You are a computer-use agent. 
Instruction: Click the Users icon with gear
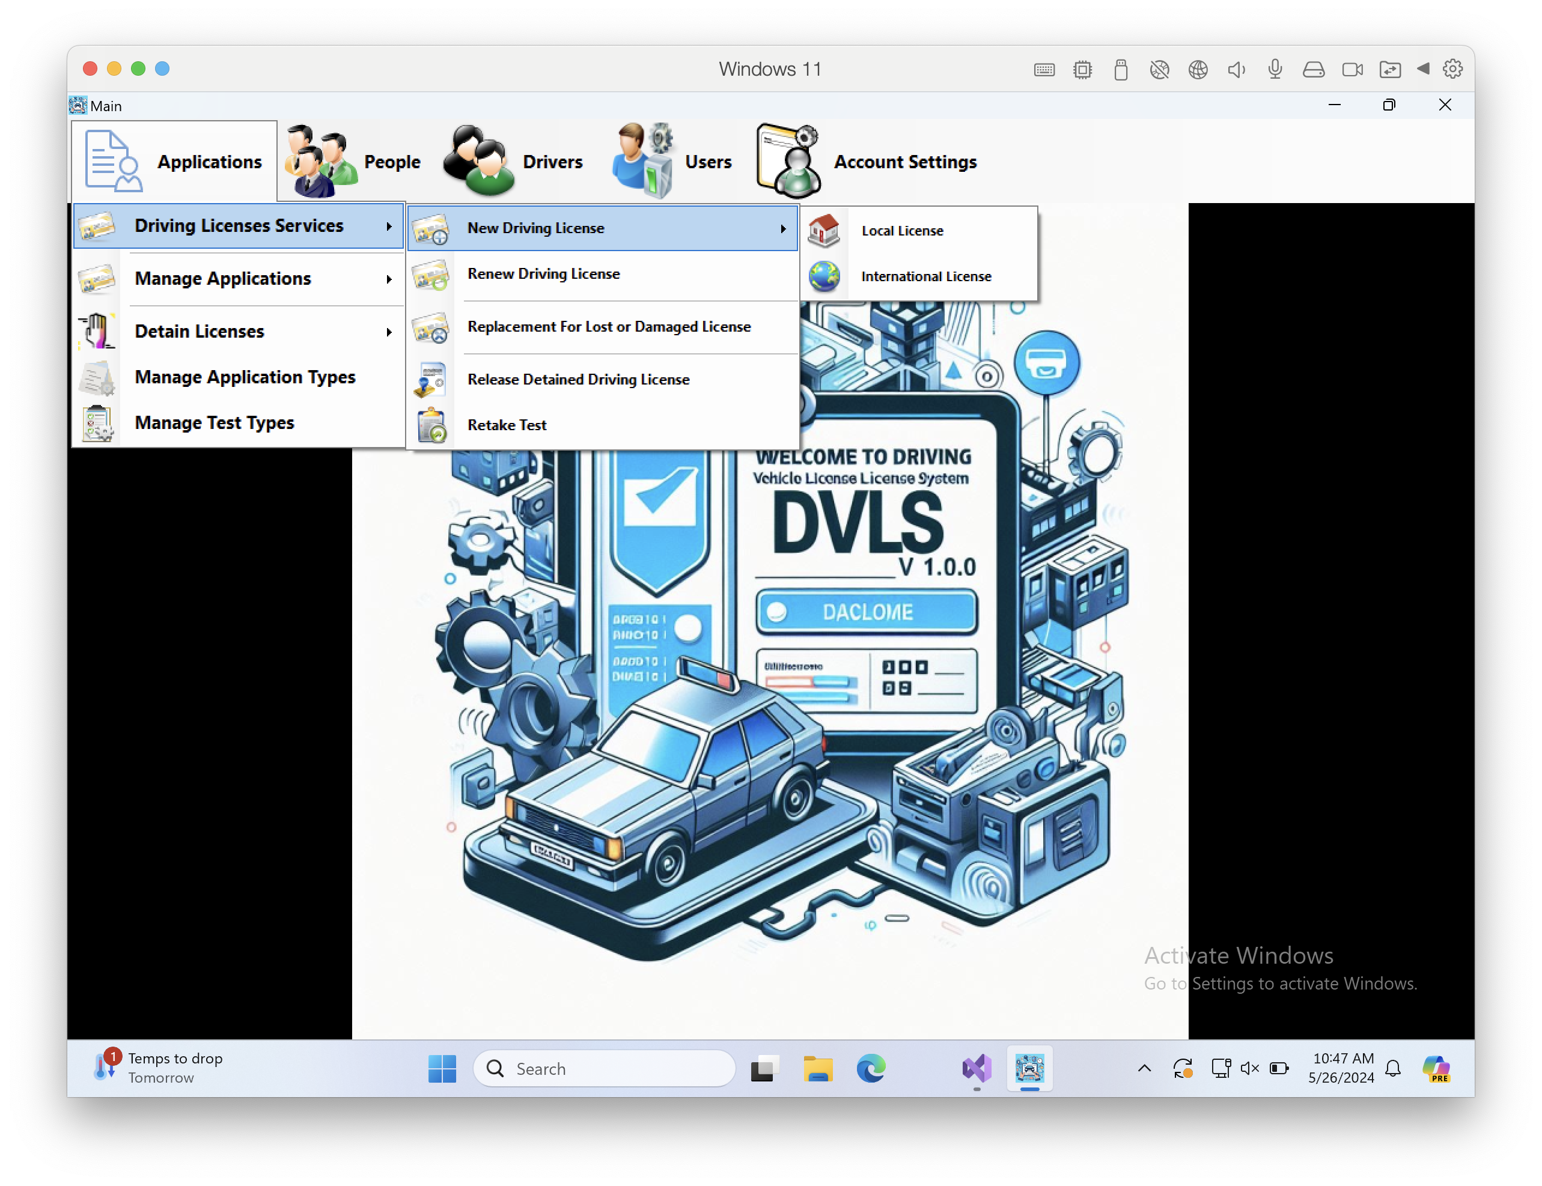pos(644,160)
